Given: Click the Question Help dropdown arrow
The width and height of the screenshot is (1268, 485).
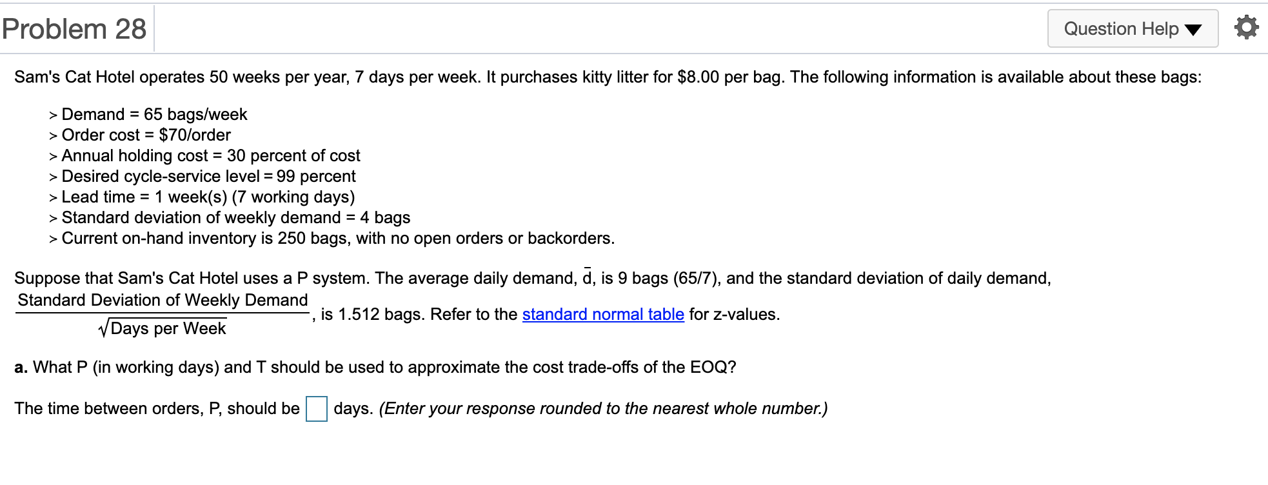Looking at the screenshot, I should tap(1193, 30).
